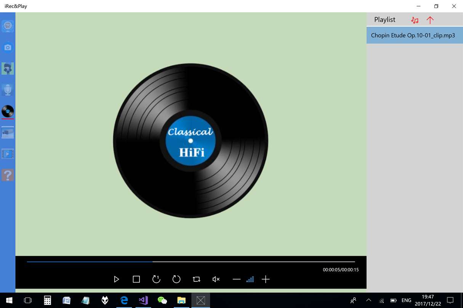The height and width of the screenshot is (308, 463).
Task: Open Microsoft Edge from the taskbar
Action: pyautogui.click(x=124, y=300)
